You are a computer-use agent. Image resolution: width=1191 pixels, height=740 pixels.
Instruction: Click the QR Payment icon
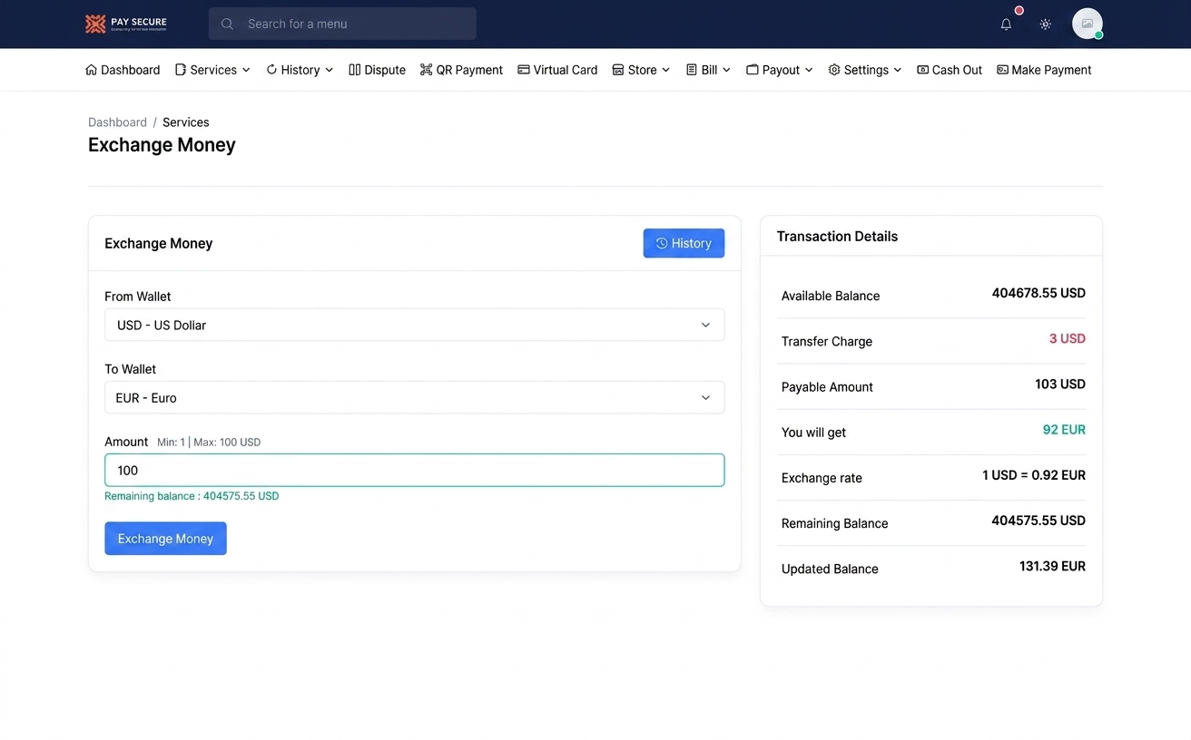click(x=426, y=70)
